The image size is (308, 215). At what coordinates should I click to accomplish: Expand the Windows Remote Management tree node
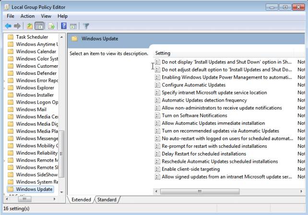[x=4, y=160]
